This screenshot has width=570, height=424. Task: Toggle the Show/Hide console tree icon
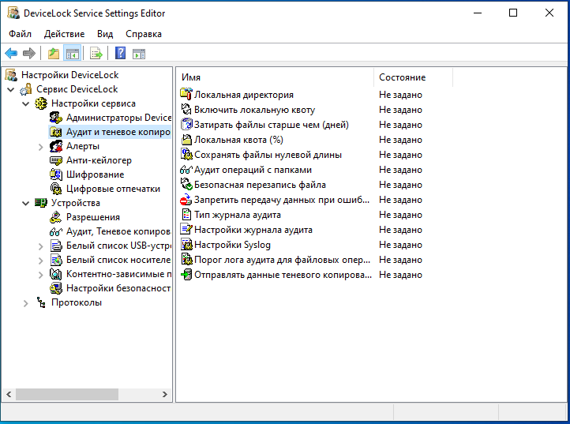tap(72, 54)
